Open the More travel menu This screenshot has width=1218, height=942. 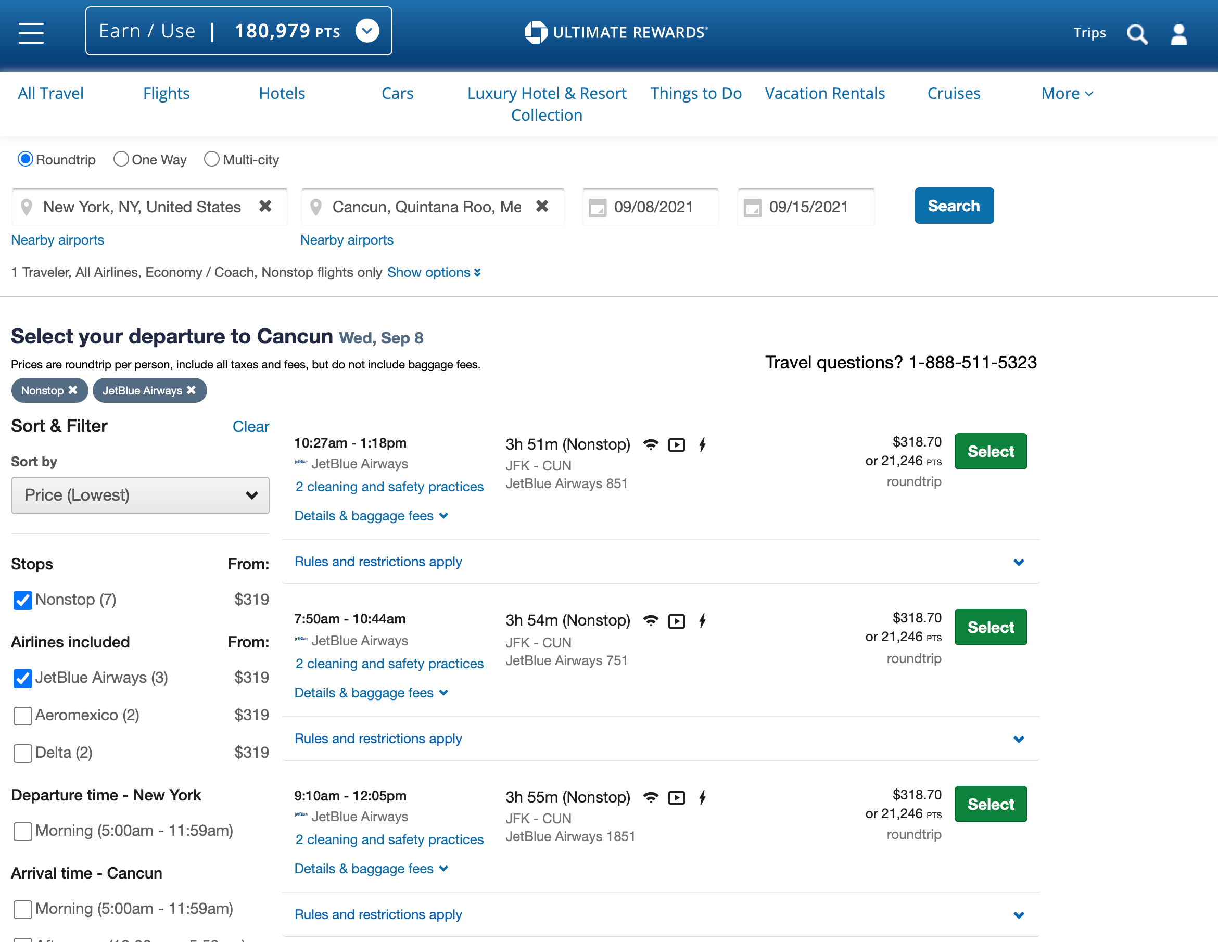1067,93
